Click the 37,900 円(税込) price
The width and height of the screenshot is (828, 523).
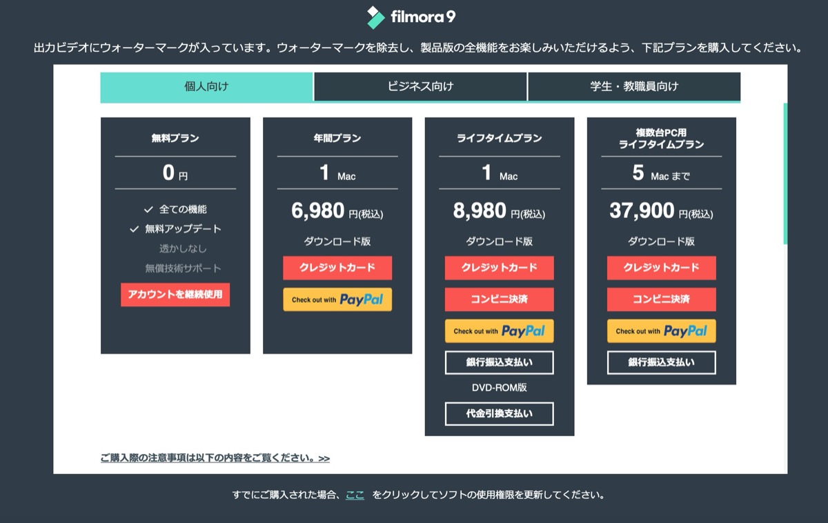point(662,211)
